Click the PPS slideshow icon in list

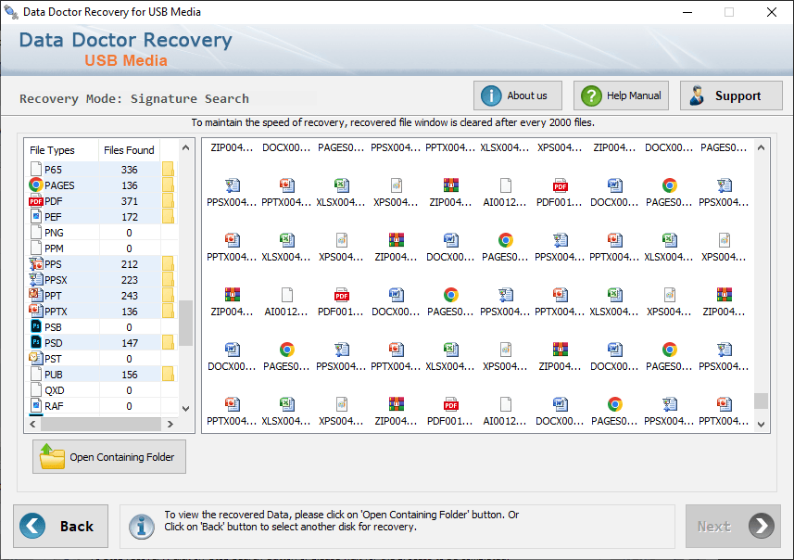pyautogui.click(x=36, y=263)
